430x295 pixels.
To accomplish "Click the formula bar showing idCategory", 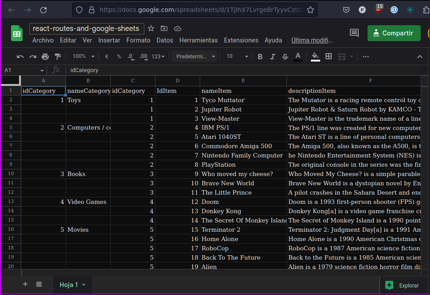I will [x=244, y=70].
